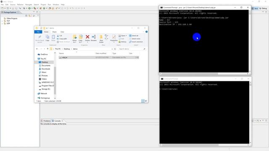
Task: Switch to details view in the status bar
Action: pyautogui.click(x=143, y=101)
